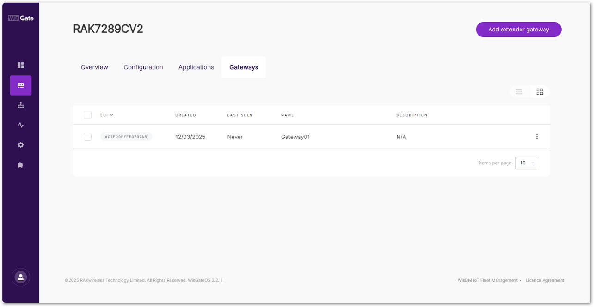Open the user account avatar icon

pos(20,277)
